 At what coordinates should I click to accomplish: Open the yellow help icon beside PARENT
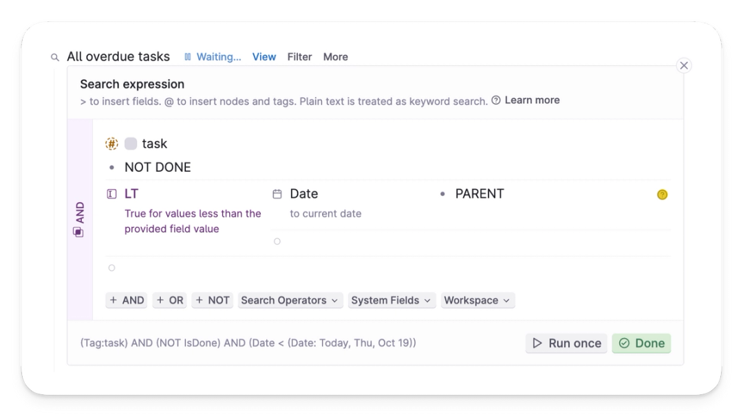coord(663,194)
